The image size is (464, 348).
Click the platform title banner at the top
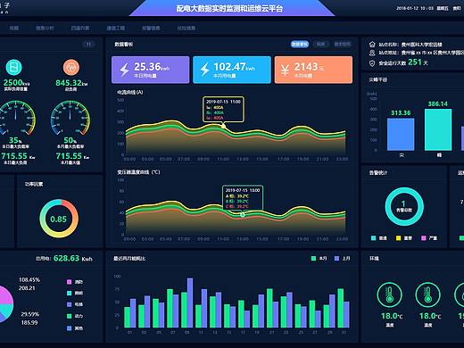tap(232, 8)
